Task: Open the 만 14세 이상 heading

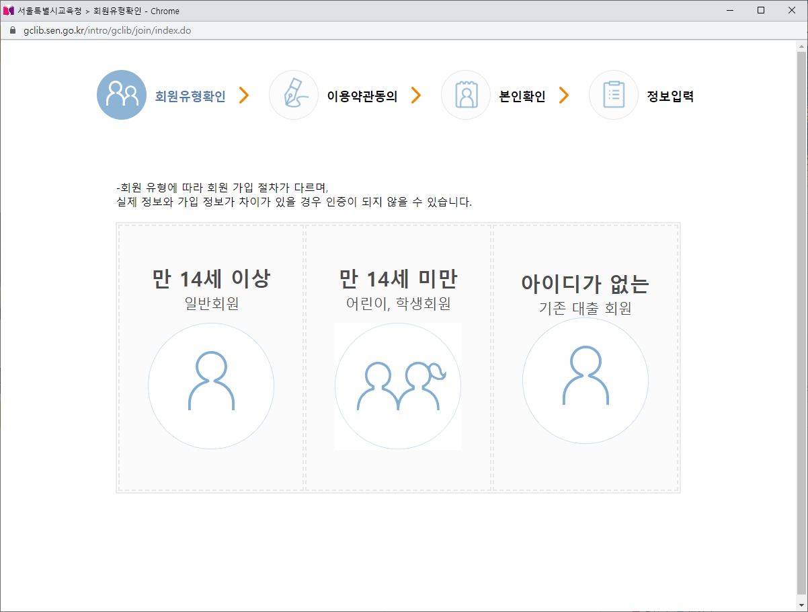Action: coord(211,278)
